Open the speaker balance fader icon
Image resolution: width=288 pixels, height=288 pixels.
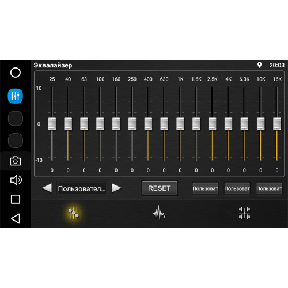pos(244,213)
